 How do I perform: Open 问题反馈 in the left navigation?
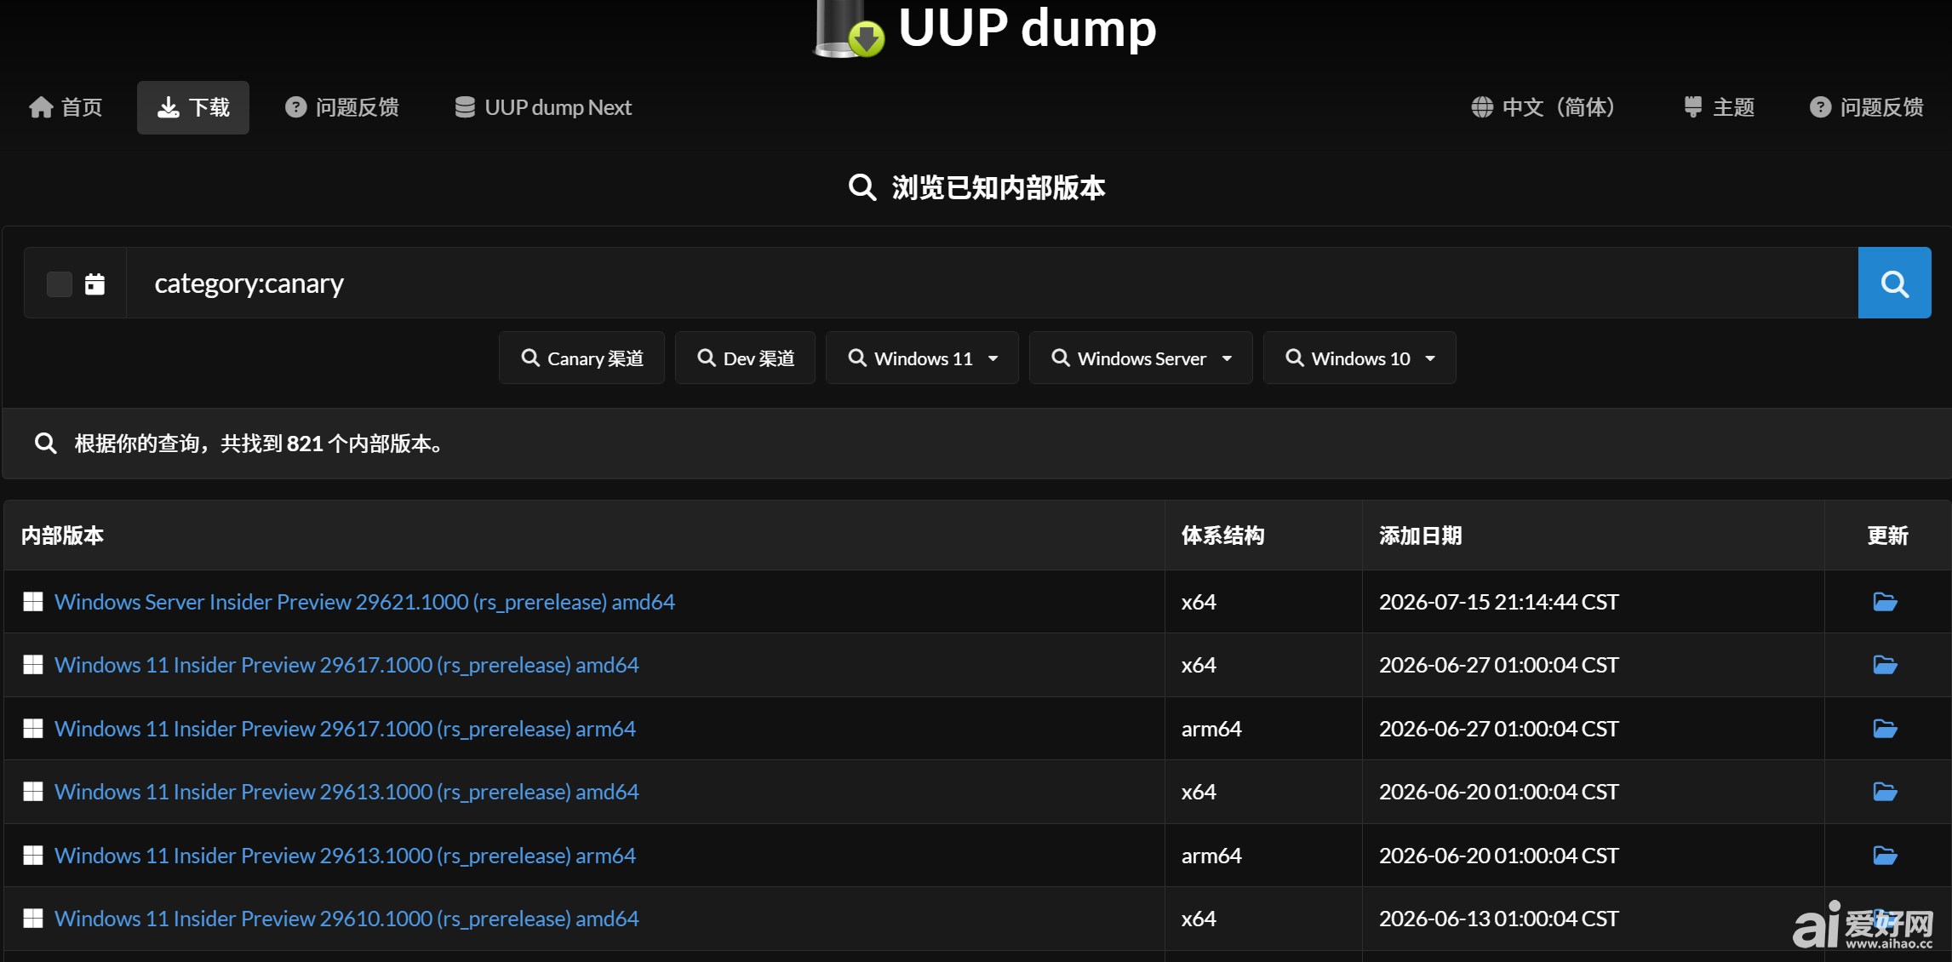click(341, 107)
